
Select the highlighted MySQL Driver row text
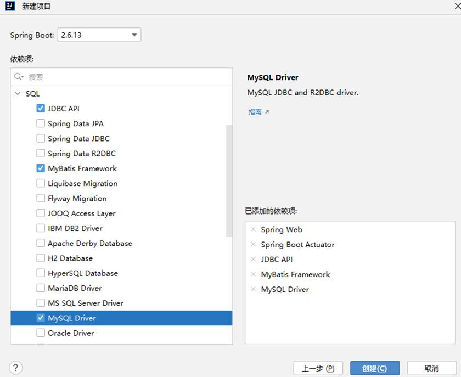pos(72,318)
